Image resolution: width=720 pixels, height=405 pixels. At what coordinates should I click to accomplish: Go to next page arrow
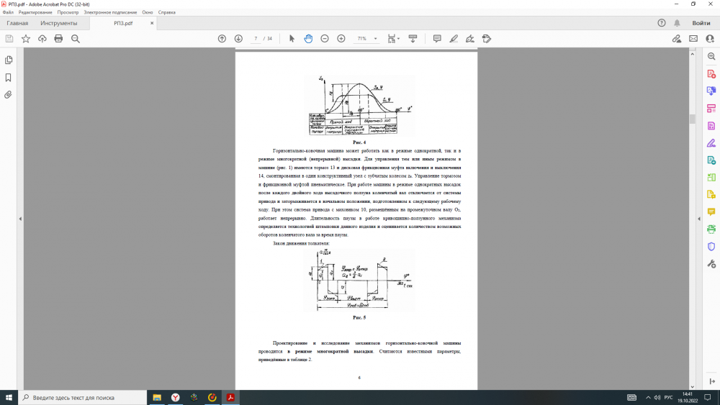(238, 38)
